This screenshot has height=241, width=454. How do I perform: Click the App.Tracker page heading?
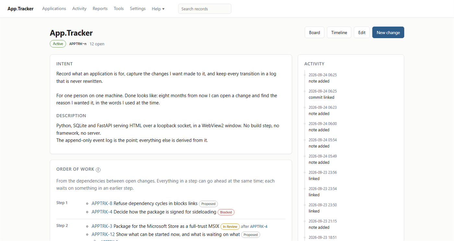(x=71, y=33)
